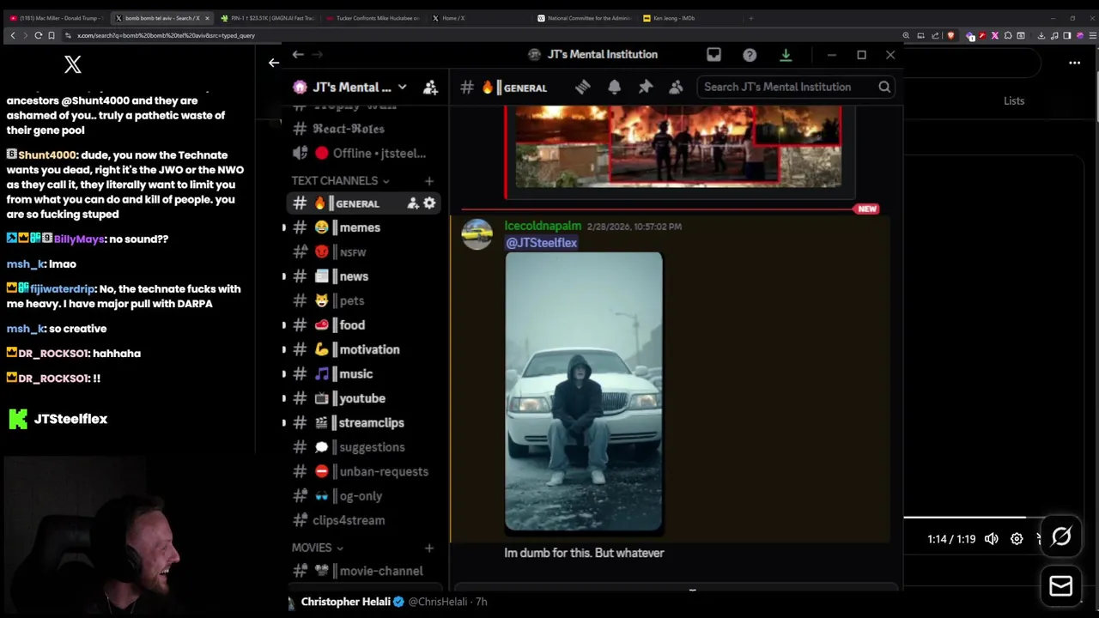
Task: Open GENERAL channel settings gear
Action: tap(429, 203)
